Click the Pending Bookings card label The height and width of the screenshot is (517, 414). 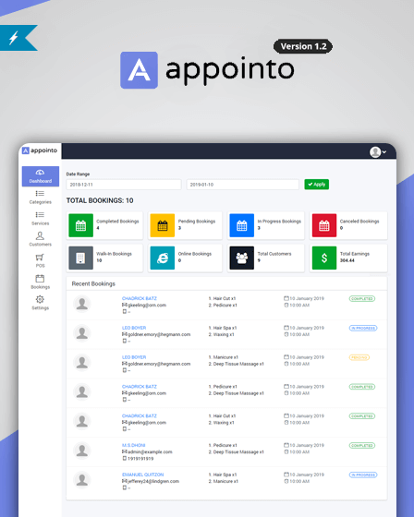[197, 222]
